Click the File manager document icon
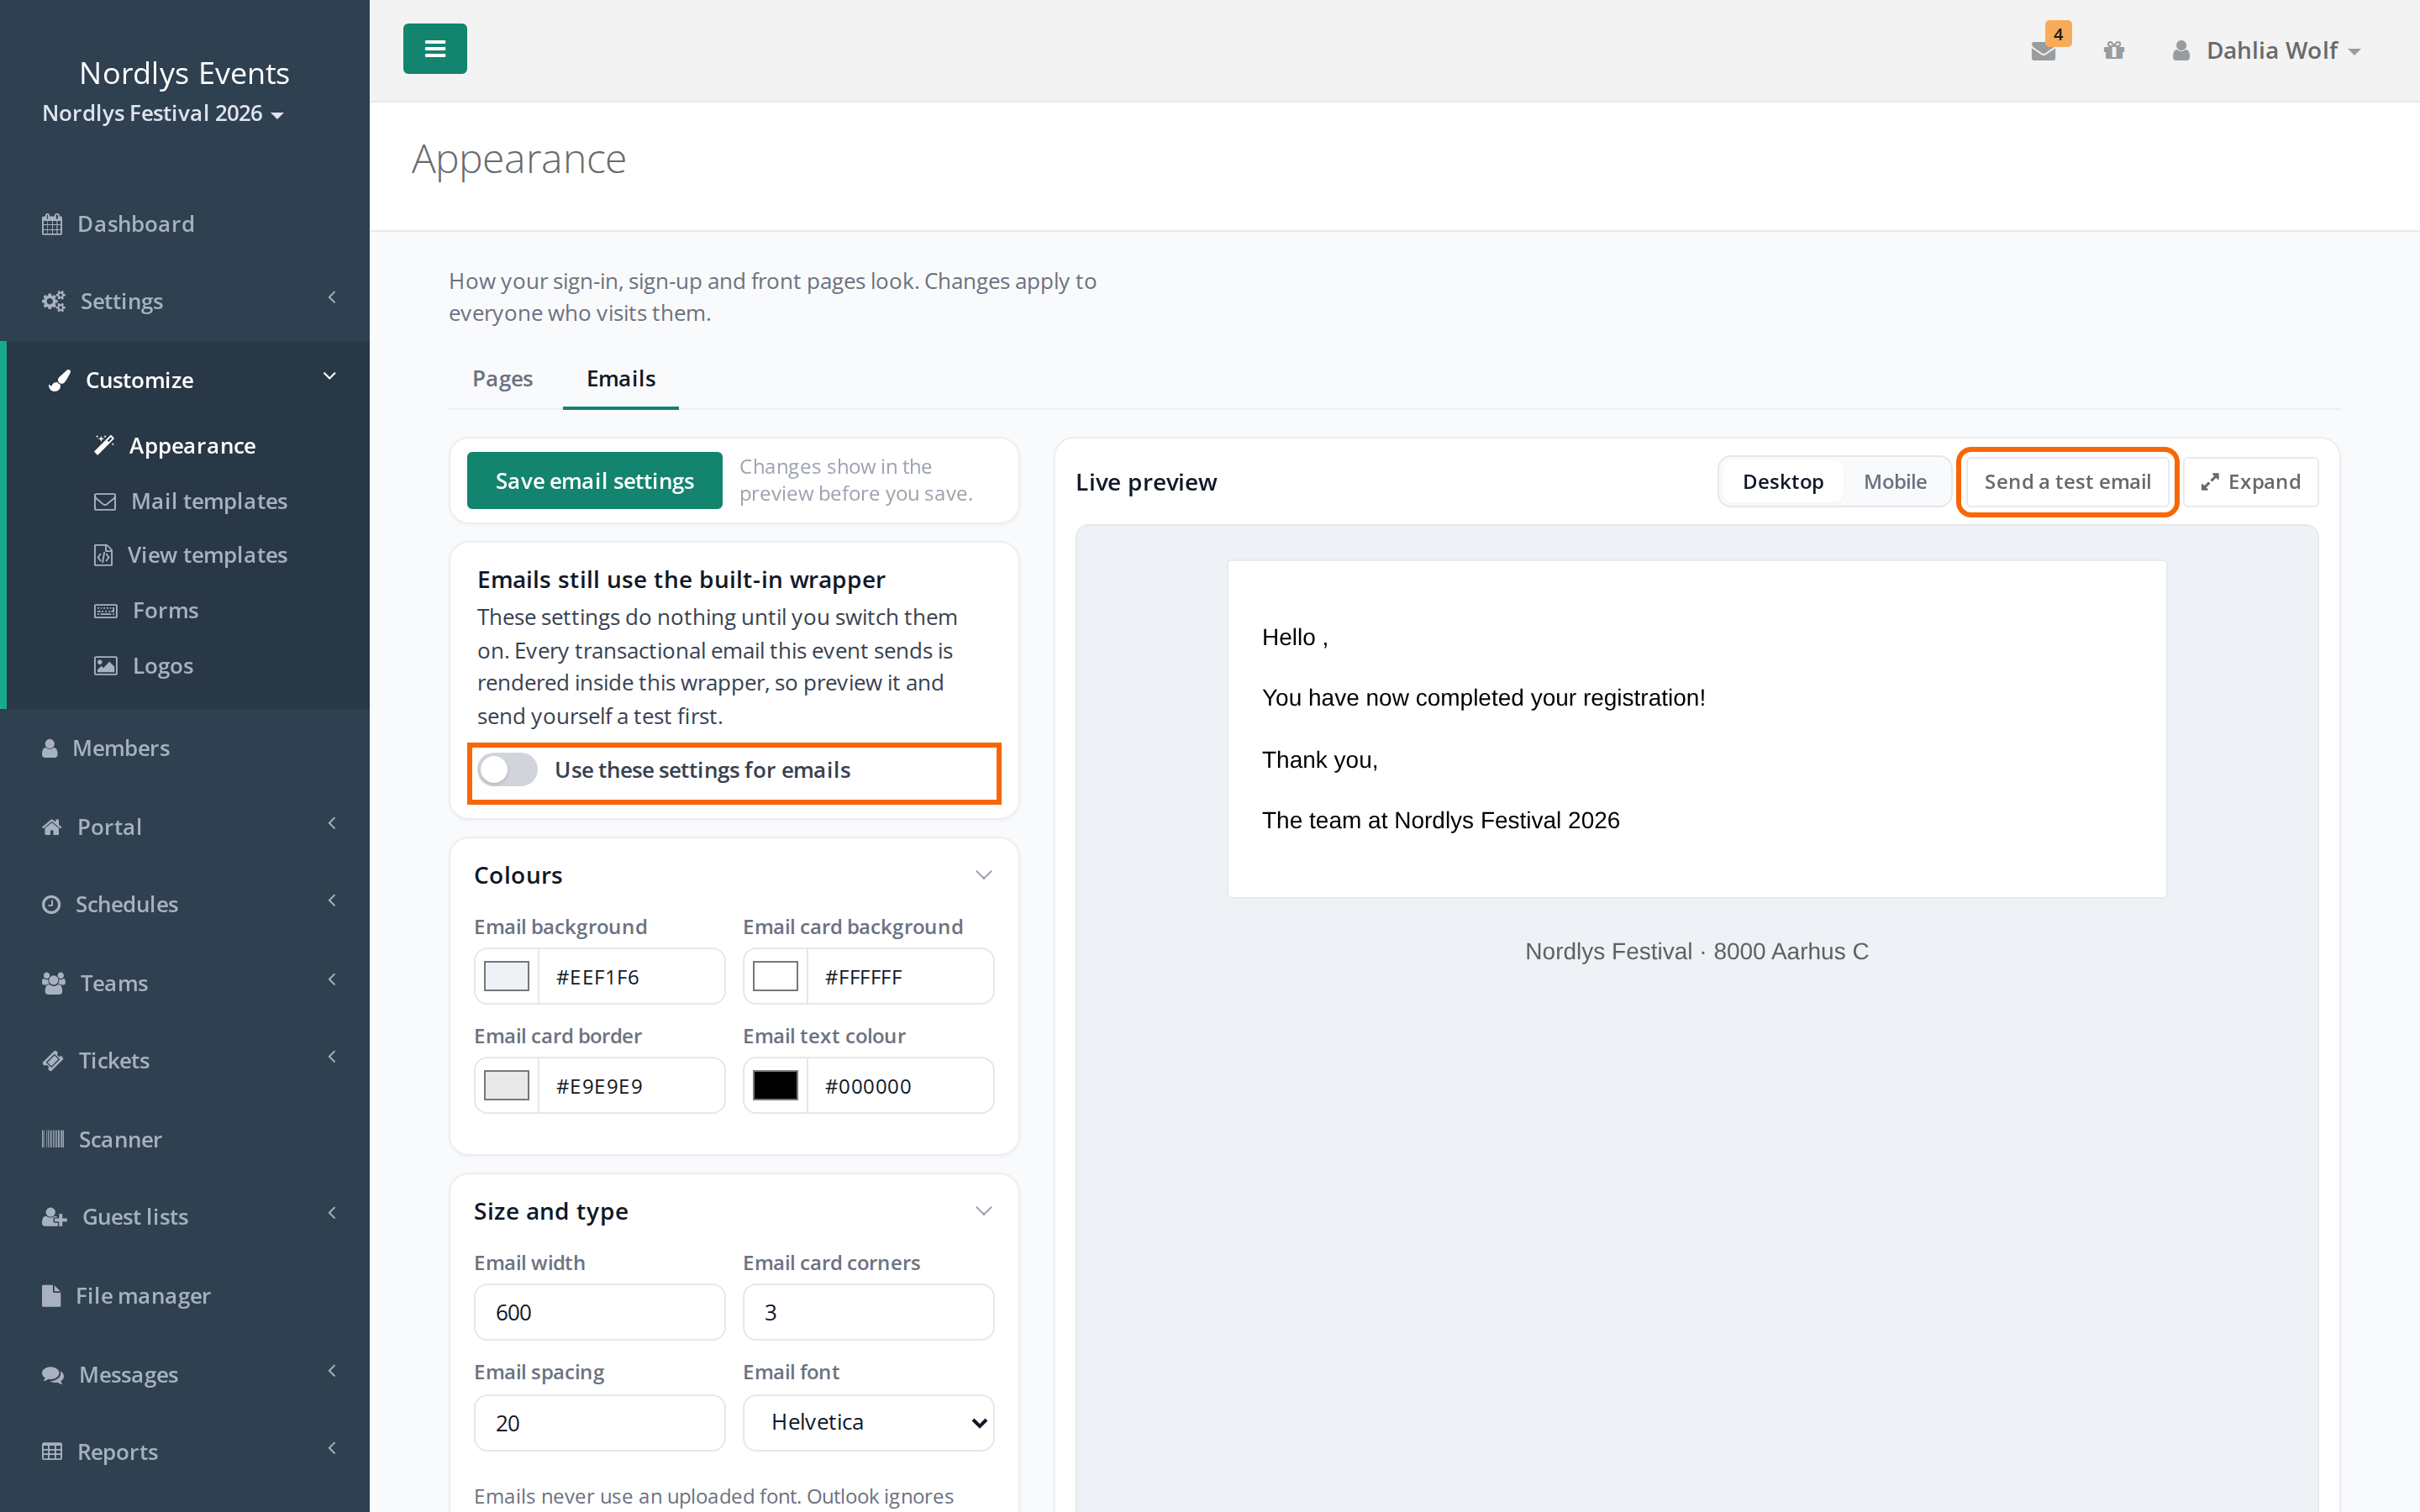This screenshot has width=2420, height=1512. 51,1295
